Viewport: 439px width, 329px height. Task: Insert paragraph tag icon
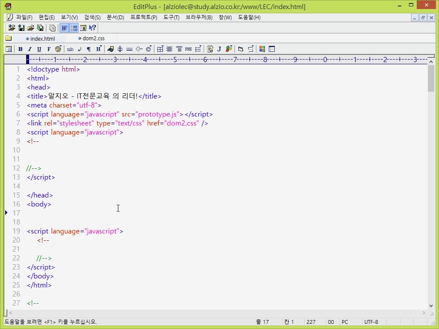pos(89,49)
